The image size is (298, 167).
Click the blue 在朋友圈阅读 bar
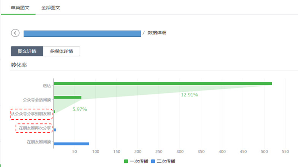pyautogui.click(x=71, y=144)
